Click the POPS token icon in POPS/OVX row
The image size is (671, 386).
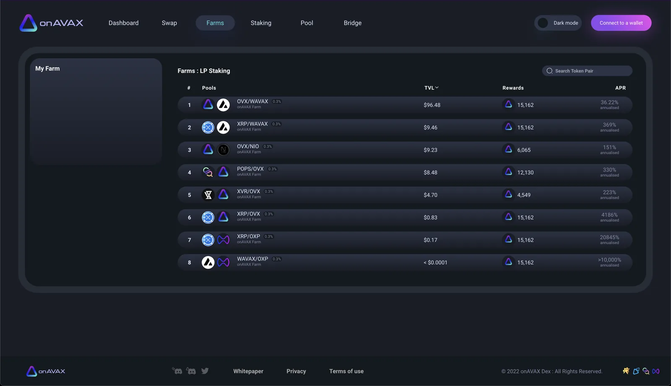tap(208, 172)
